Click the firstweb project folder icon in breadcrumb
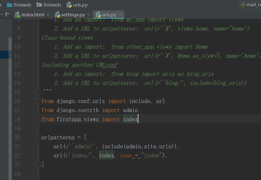Screen dimensions: 261x180 pyautogui.click(x=10, y=5)
